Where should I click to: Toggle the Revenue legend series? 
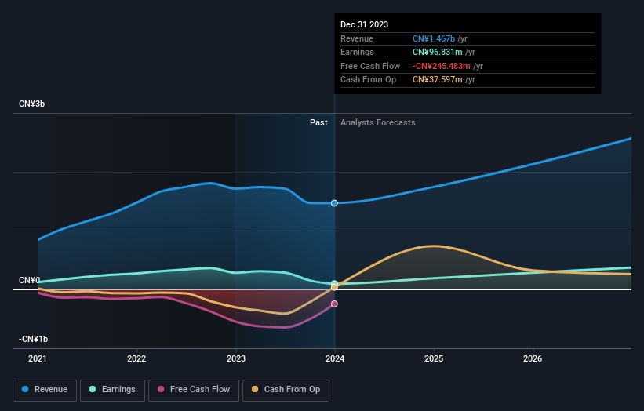pyautogui.click(x=45, y=390)
